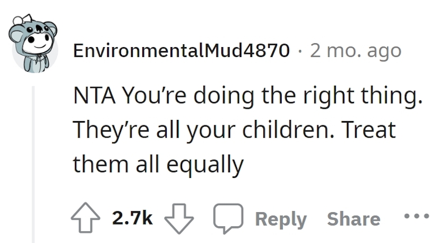Click the word "children" in the comment body
The image size is (448, 243).
pyautogui.click(x=286, y=130)
